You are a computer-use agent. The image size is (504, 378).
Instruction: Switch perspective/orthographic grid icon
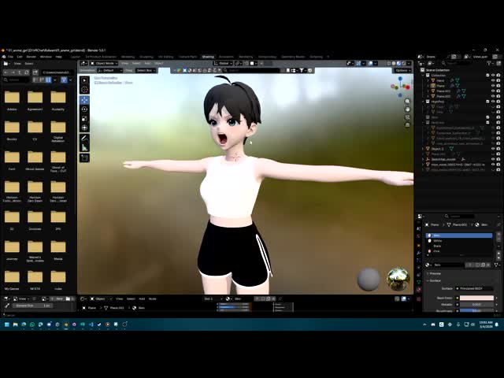tap(407, 124)
